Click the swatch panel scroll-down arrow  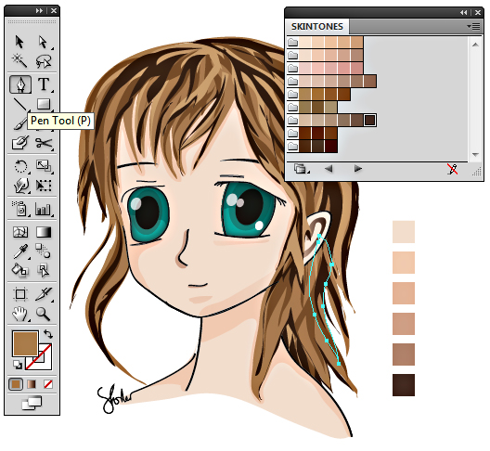pyautogui.click(x=475, y=154)
